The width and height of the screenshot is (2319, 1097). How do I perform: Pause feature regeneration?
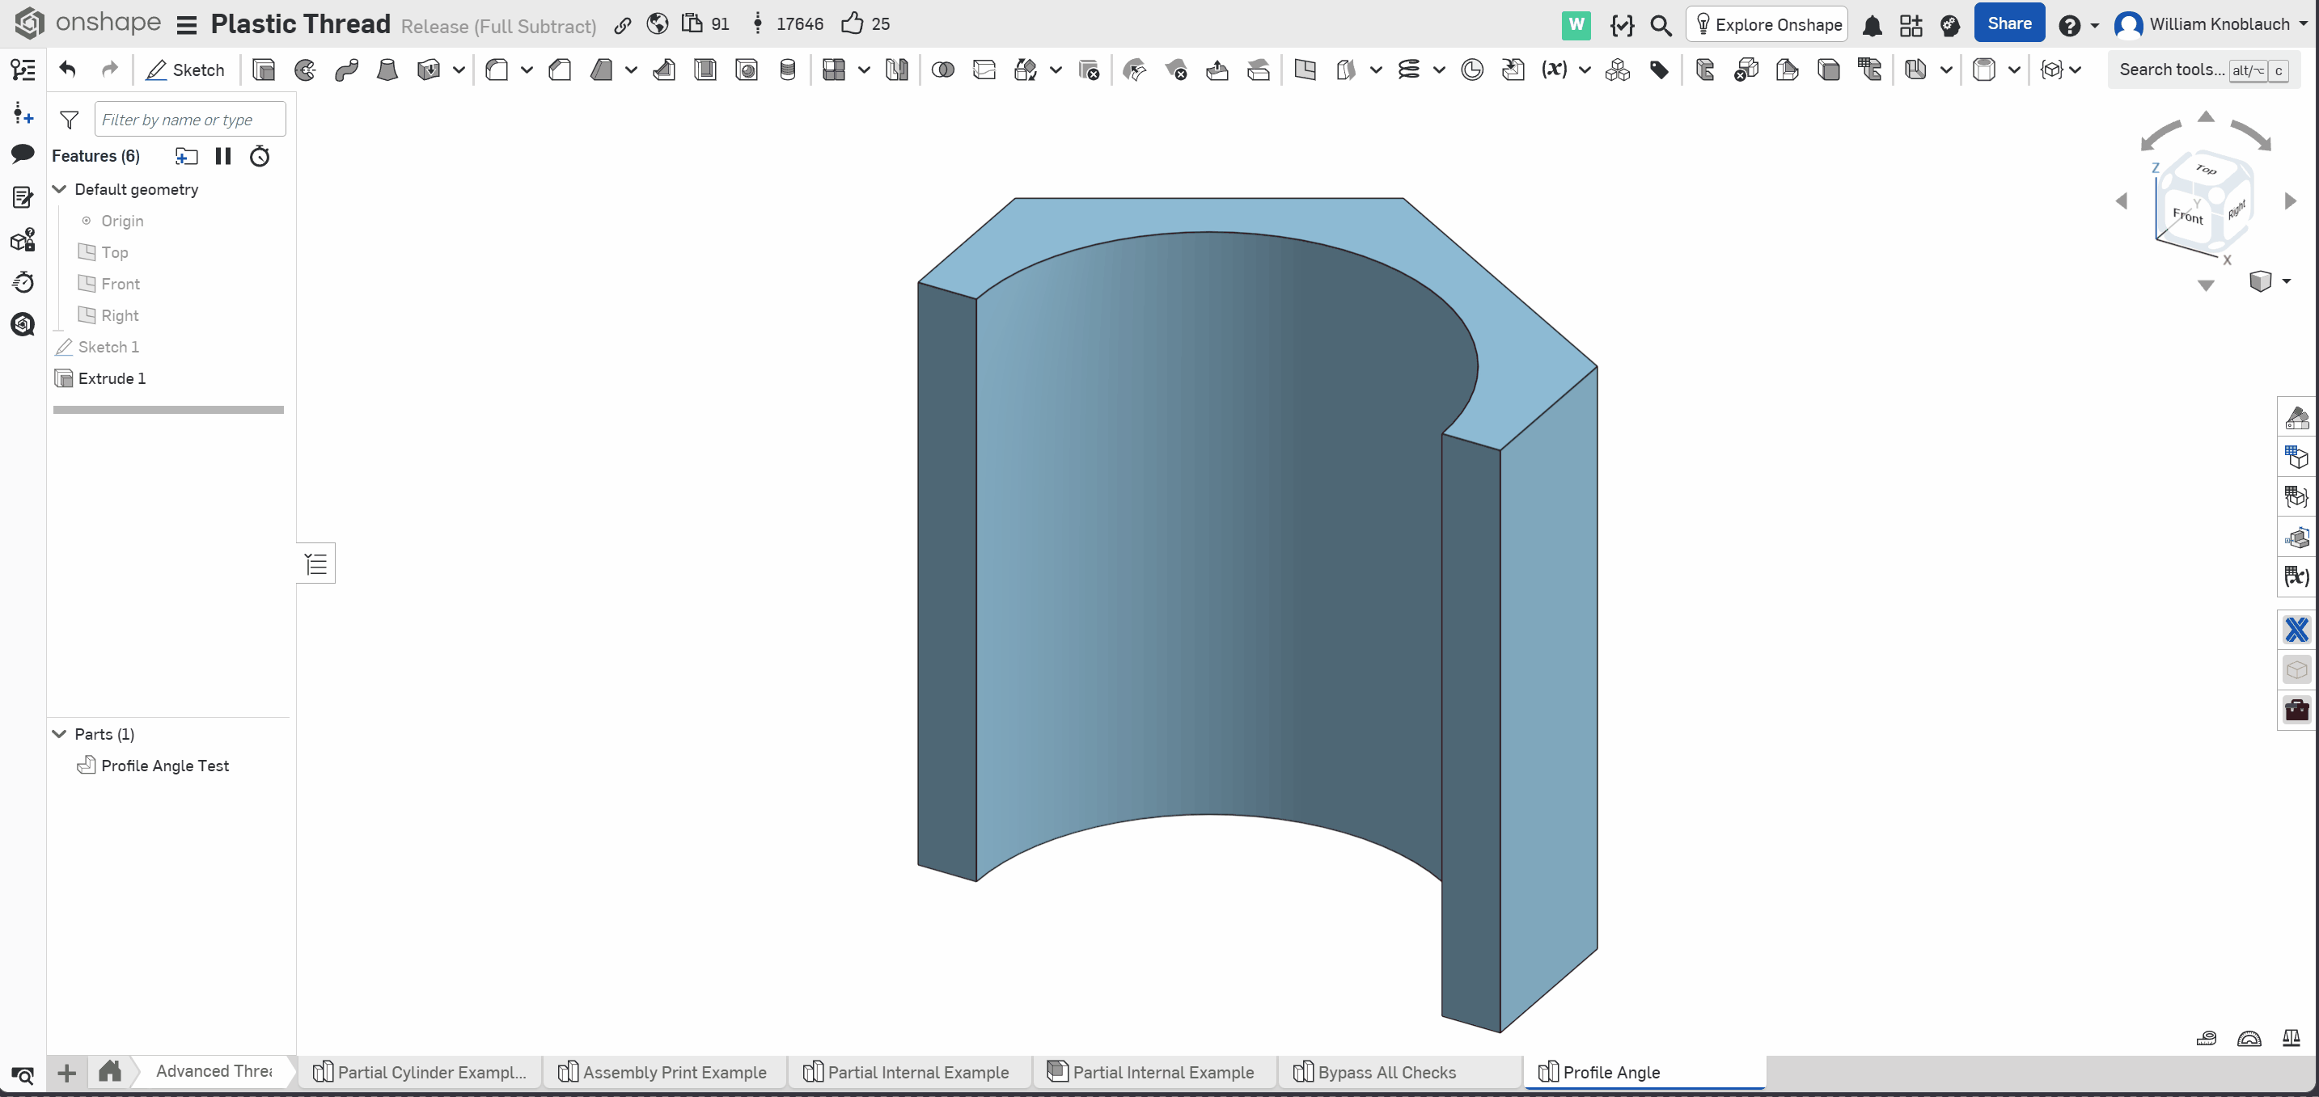tap(223, 157)
